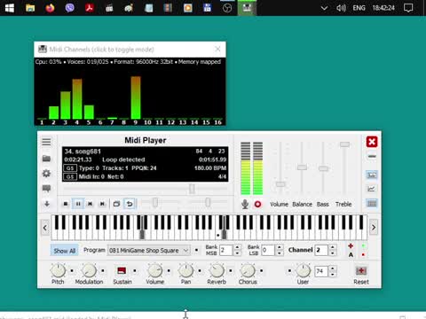426x319 pixels.
Task: Click channel 4 bar in Midi Channels
Action: tap(77, 99)
